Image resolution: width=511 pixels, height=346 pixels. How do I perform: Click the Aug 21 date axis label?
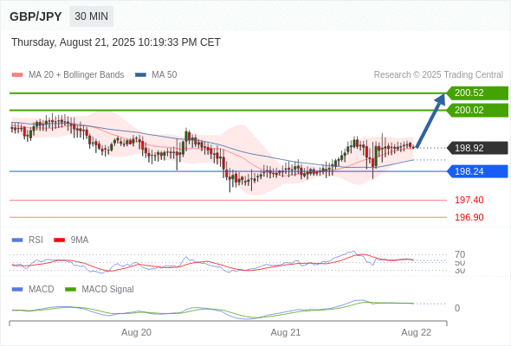tap(286, 332)
